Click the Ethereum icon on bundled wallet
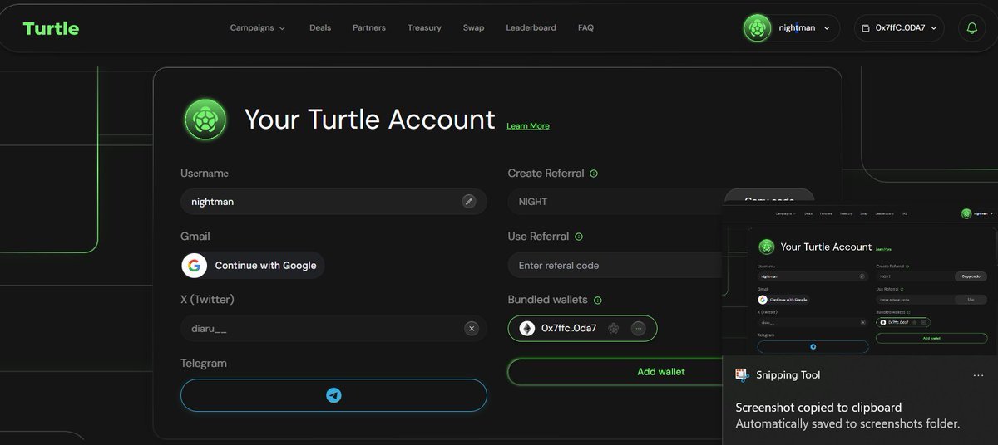Image resolution: width=998 pixels, height=445 pixels. [x=527, y=328]
